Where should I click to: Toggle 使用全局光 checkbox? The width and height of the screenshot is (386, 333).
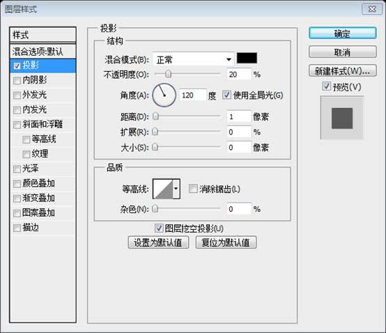coord(226,95)
